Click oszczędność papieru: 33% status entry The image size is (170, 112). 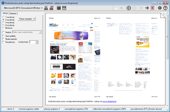click(78, 109)
